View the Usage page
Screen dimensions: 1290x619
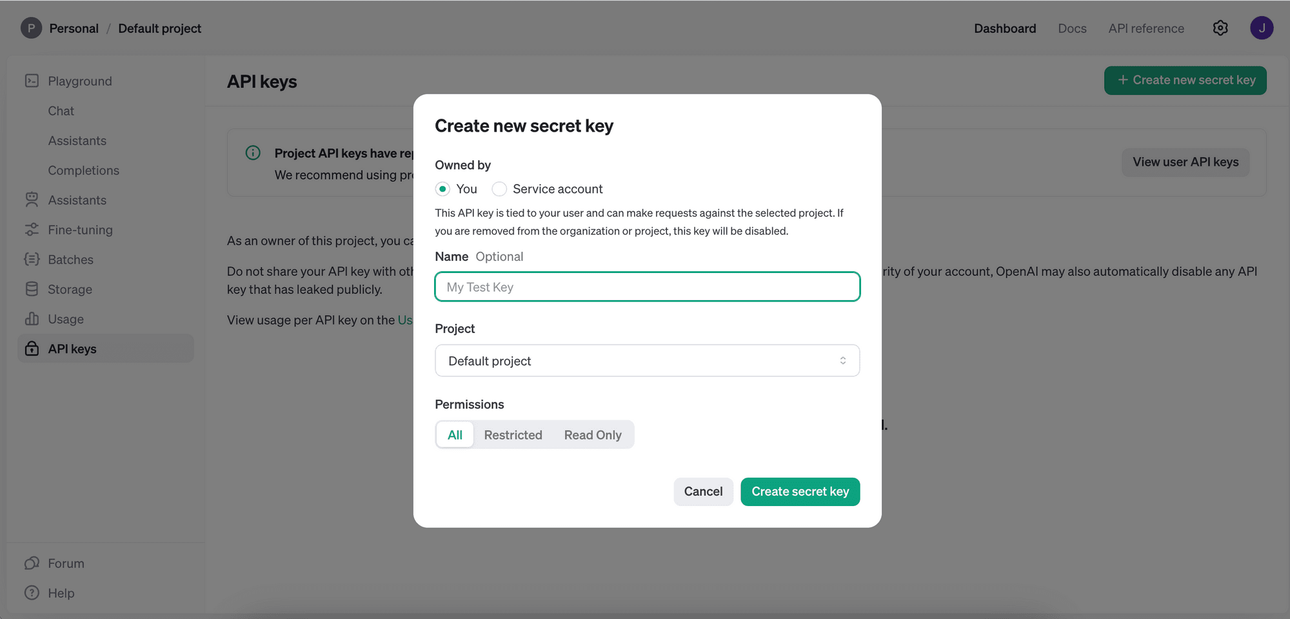[66, 318]
